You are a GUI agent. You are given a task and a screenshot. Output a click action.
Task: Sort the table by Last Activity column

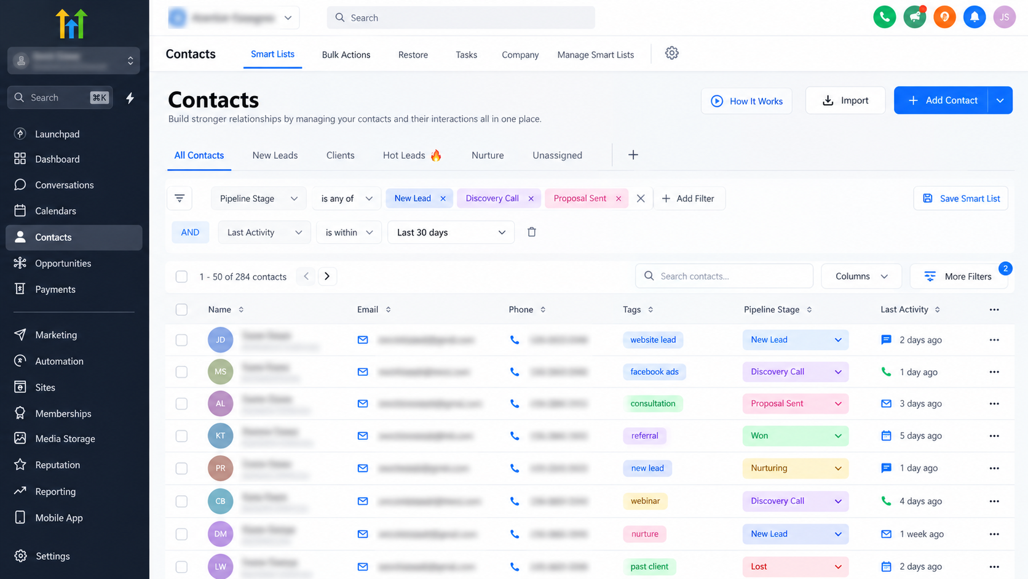point(910,309)
